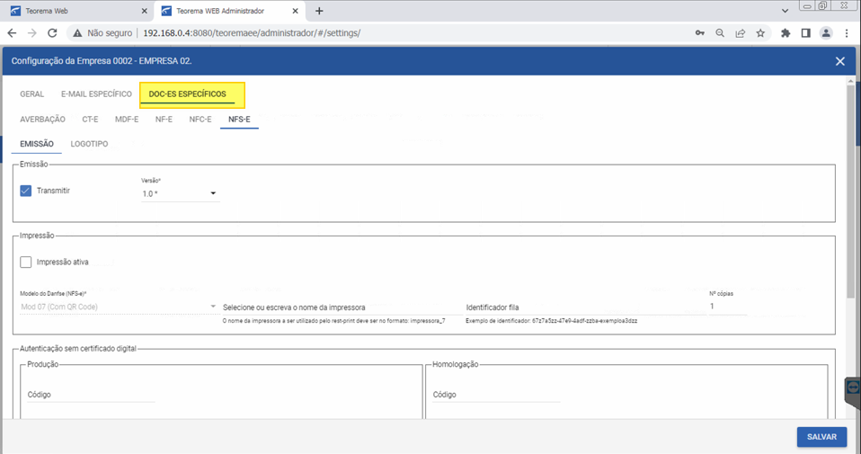The image size is (861, 454).
Task: Switch to the NF-E sub-tab
Action: (164, 120)
